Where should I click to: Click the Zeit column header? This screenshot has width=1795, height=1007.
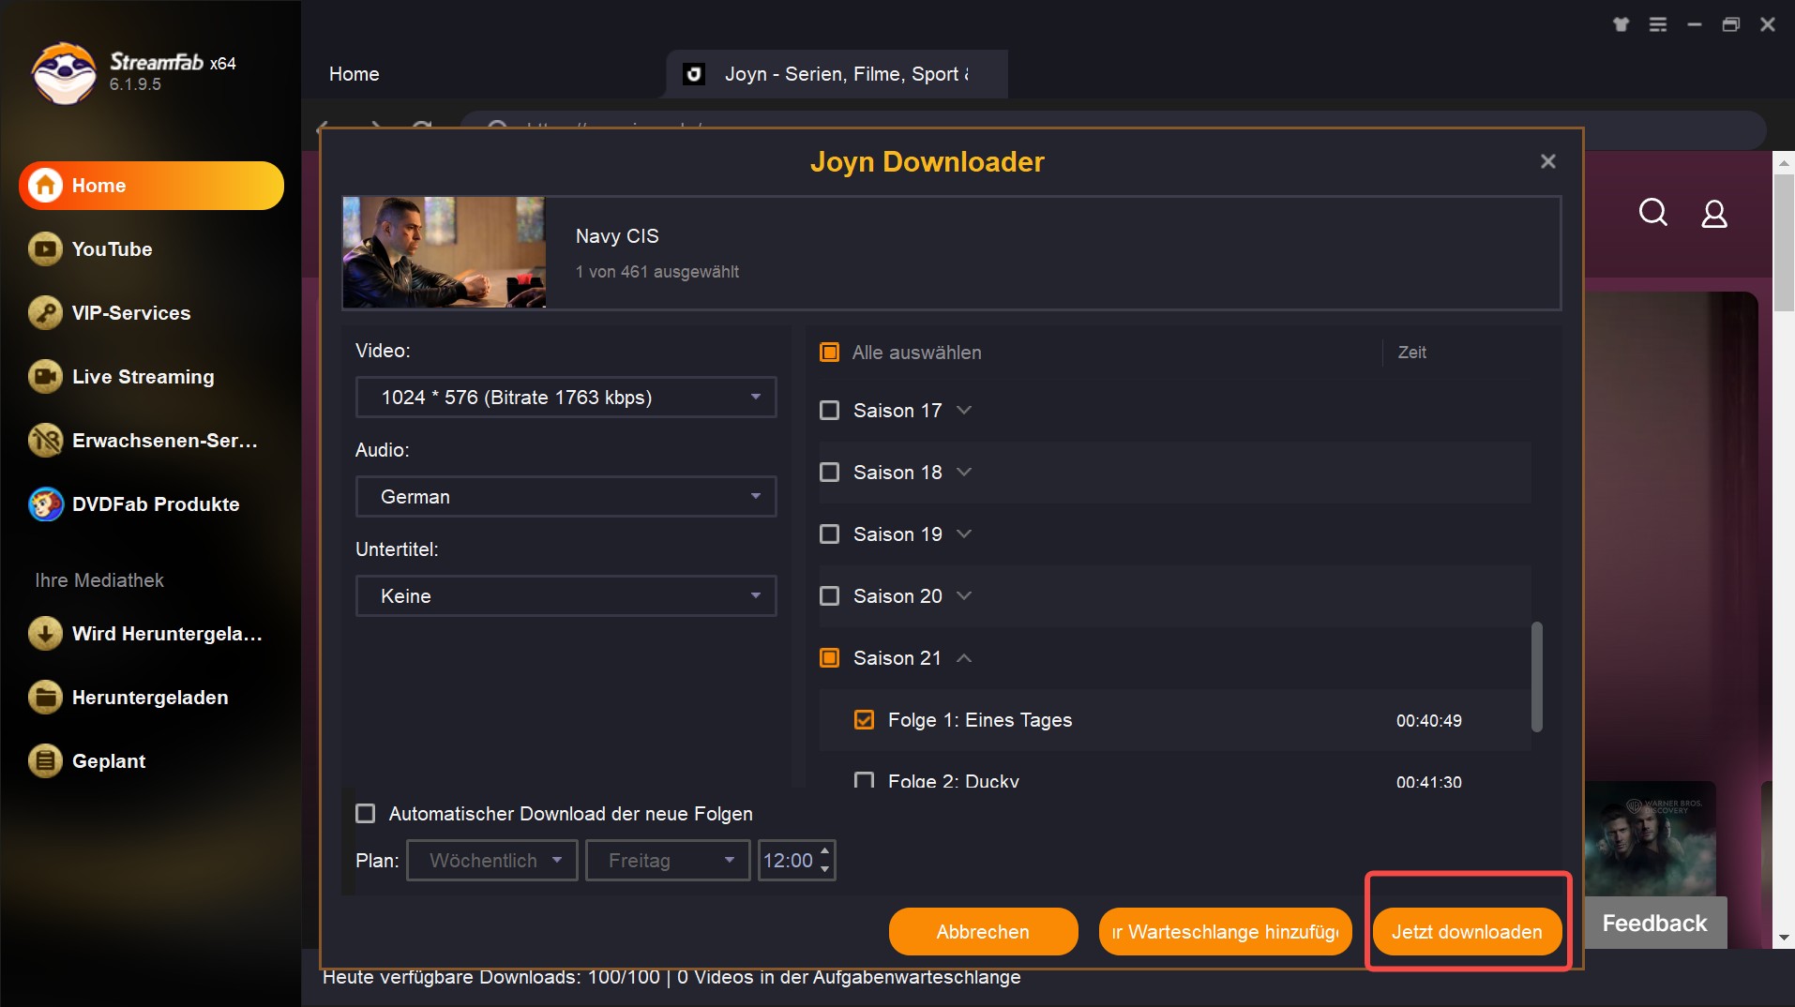1411,353
